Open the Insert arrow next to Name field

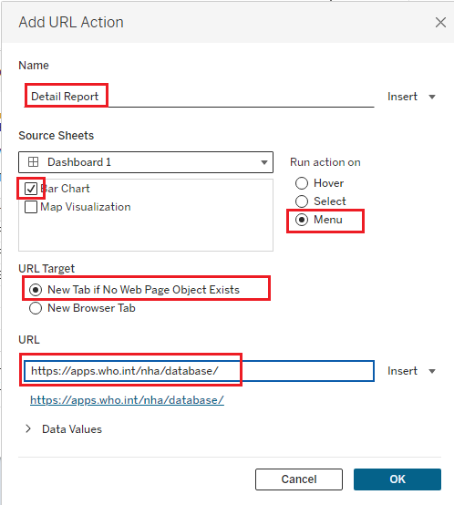pyautogui.click(x=432, y=97)
